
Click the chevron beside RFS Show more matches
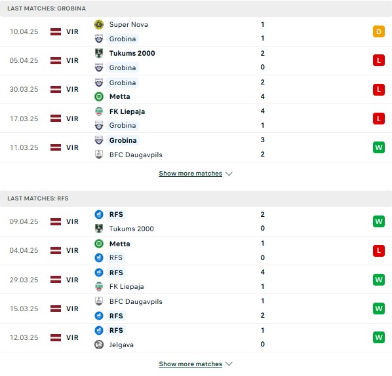[x=229, y=364]
